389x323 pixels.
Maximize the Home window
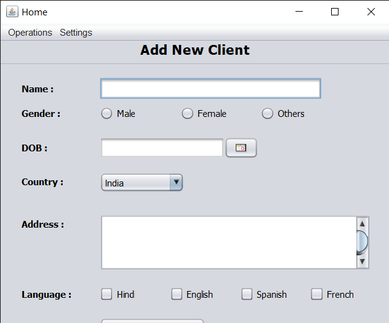335,12
